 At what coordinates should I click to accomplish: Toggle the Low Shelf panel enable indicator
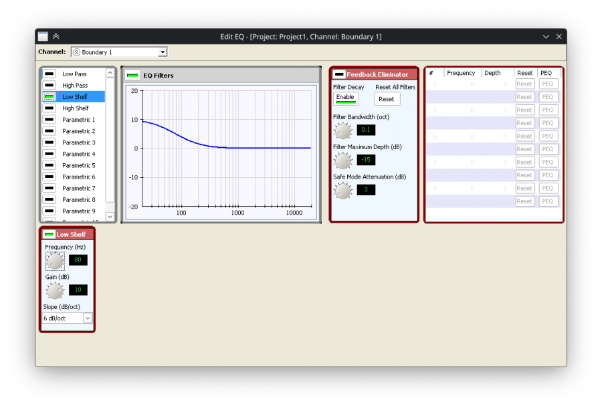pos(49,234)
